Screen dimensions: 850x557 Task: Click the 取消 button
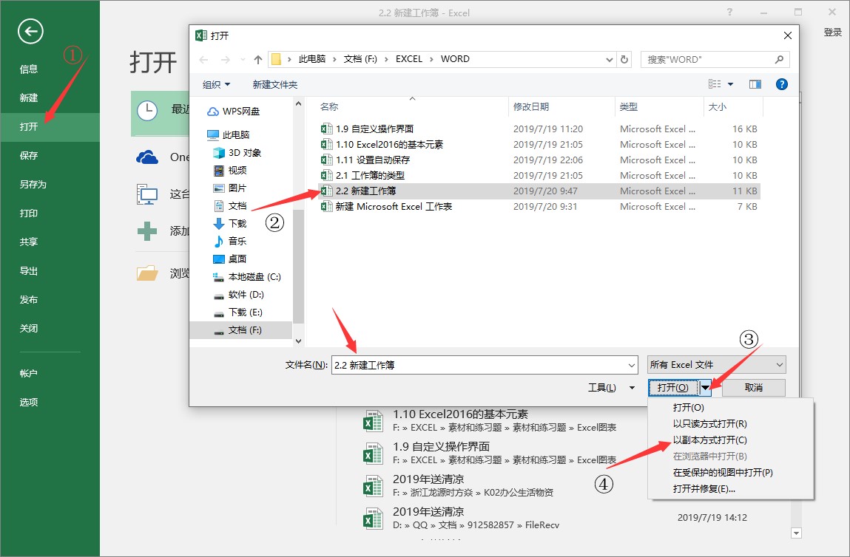753,388
